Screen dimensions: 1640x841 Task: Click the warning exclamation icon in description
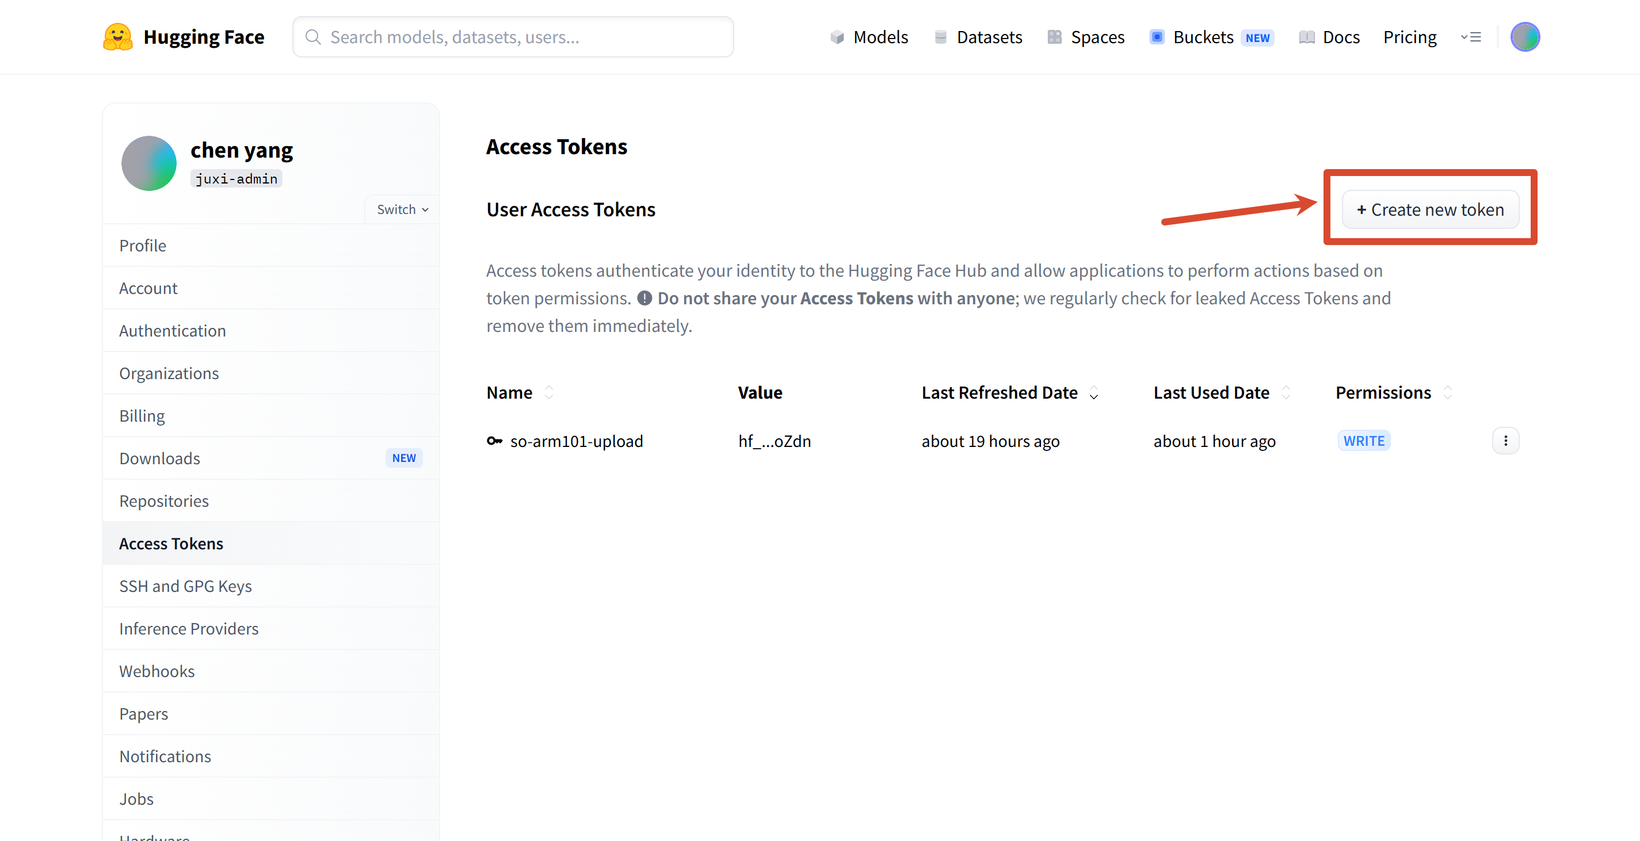(x=644, y=298)
